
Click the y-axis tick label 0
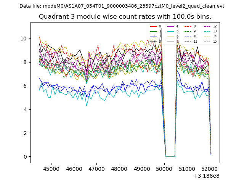[x=25, y=157]
